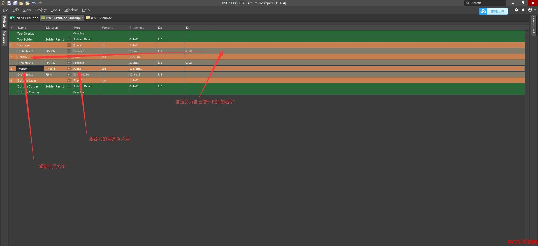Click the Plane type of PWR03 row
538x246 pixels.
[86, 69]
